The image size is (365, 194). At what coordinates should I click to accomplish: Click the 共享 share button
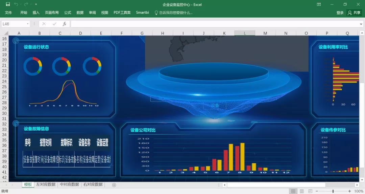point(354,13)
